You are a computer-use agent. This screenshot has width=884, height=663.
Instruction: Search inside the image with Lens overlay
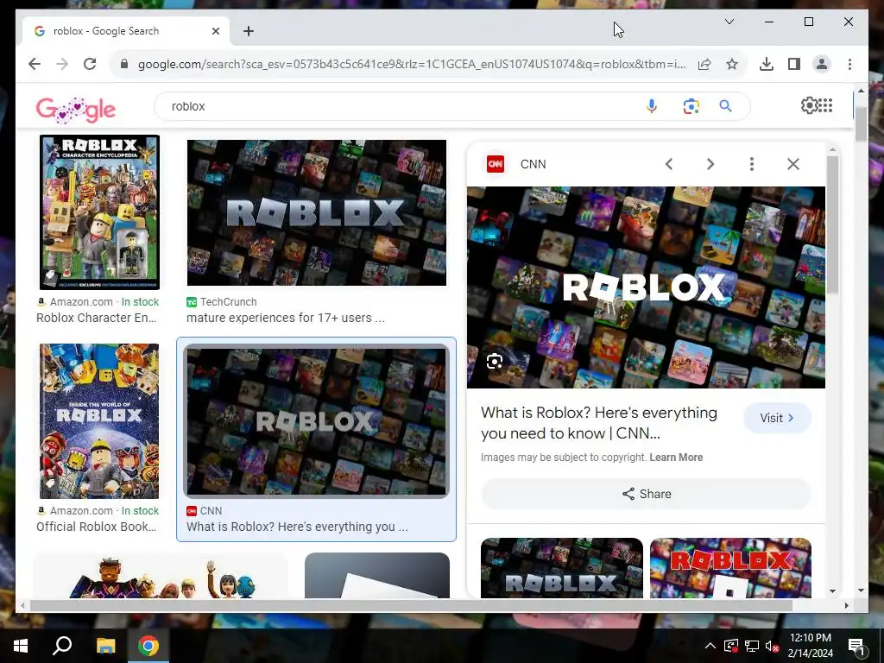pyautogui.click(x=495, y=362)
